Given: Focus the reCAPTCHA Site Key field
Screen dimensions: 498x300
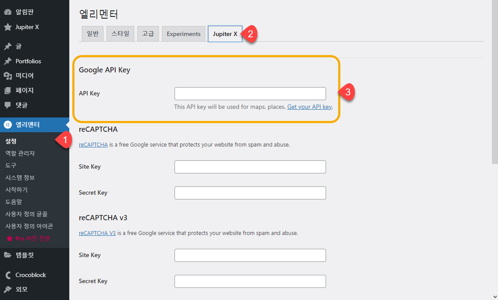Looking at the screenshot, I should [250, 167].
